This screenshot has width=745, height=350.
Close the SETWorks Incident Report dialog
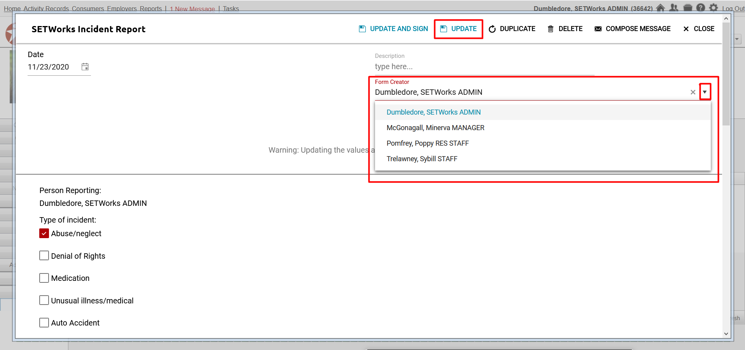699,29
